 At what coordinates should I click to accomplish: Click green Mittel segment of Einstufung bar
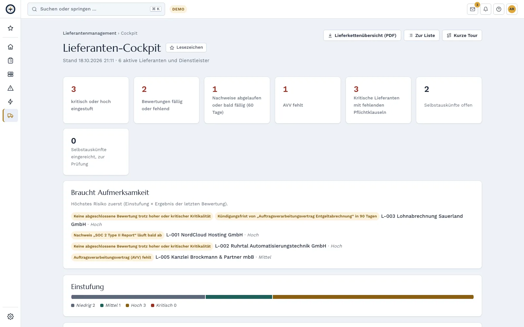(x=239, y=297)
